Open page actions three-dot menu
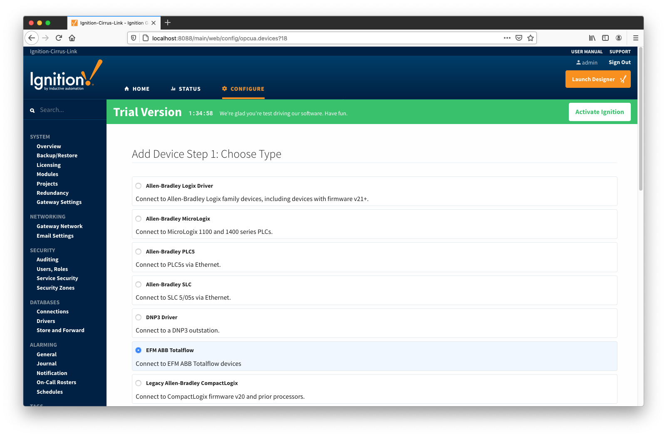667x437 pixels. coord(507,38)
